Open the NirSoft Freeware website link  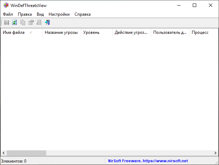click(x=148, y=161)
